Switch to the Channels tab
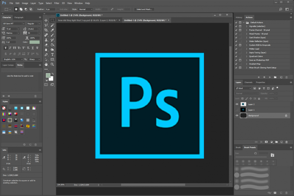 pos(248,82)
